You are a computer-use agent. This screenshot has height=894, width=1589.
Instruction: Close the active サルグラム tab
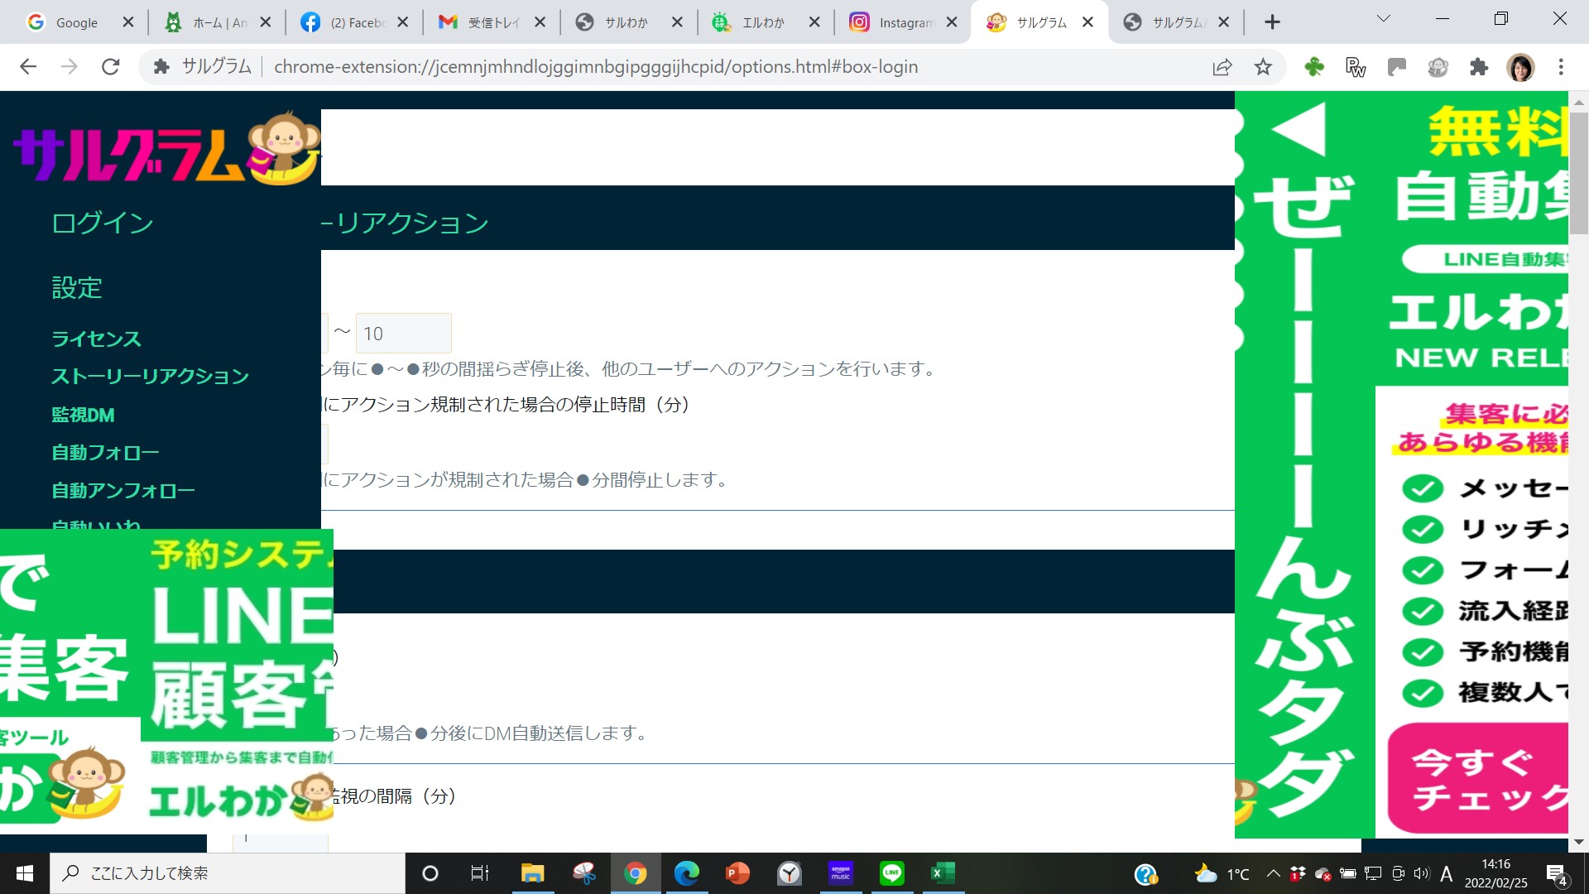coord(1088,22)
